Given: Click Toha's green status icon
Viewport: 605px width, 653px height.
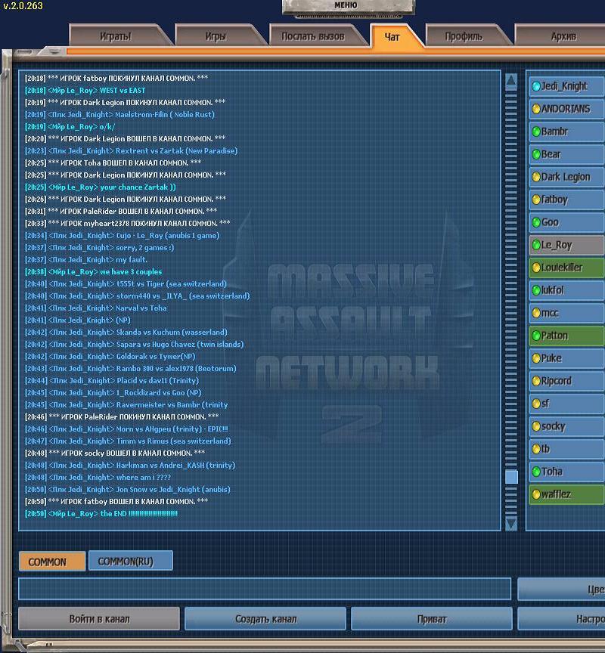Looking at the screenshot, I should [x=536, y=472].
